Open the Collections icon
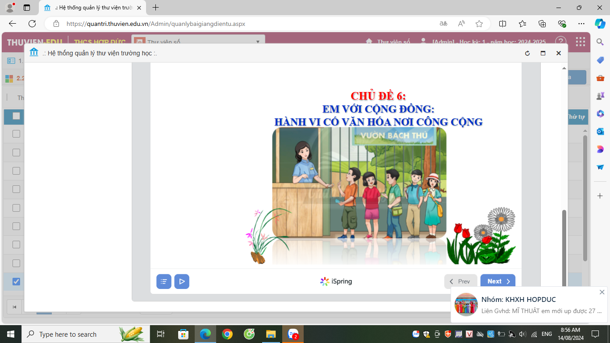This screenshot has width=610, height=343. (542, 24)
